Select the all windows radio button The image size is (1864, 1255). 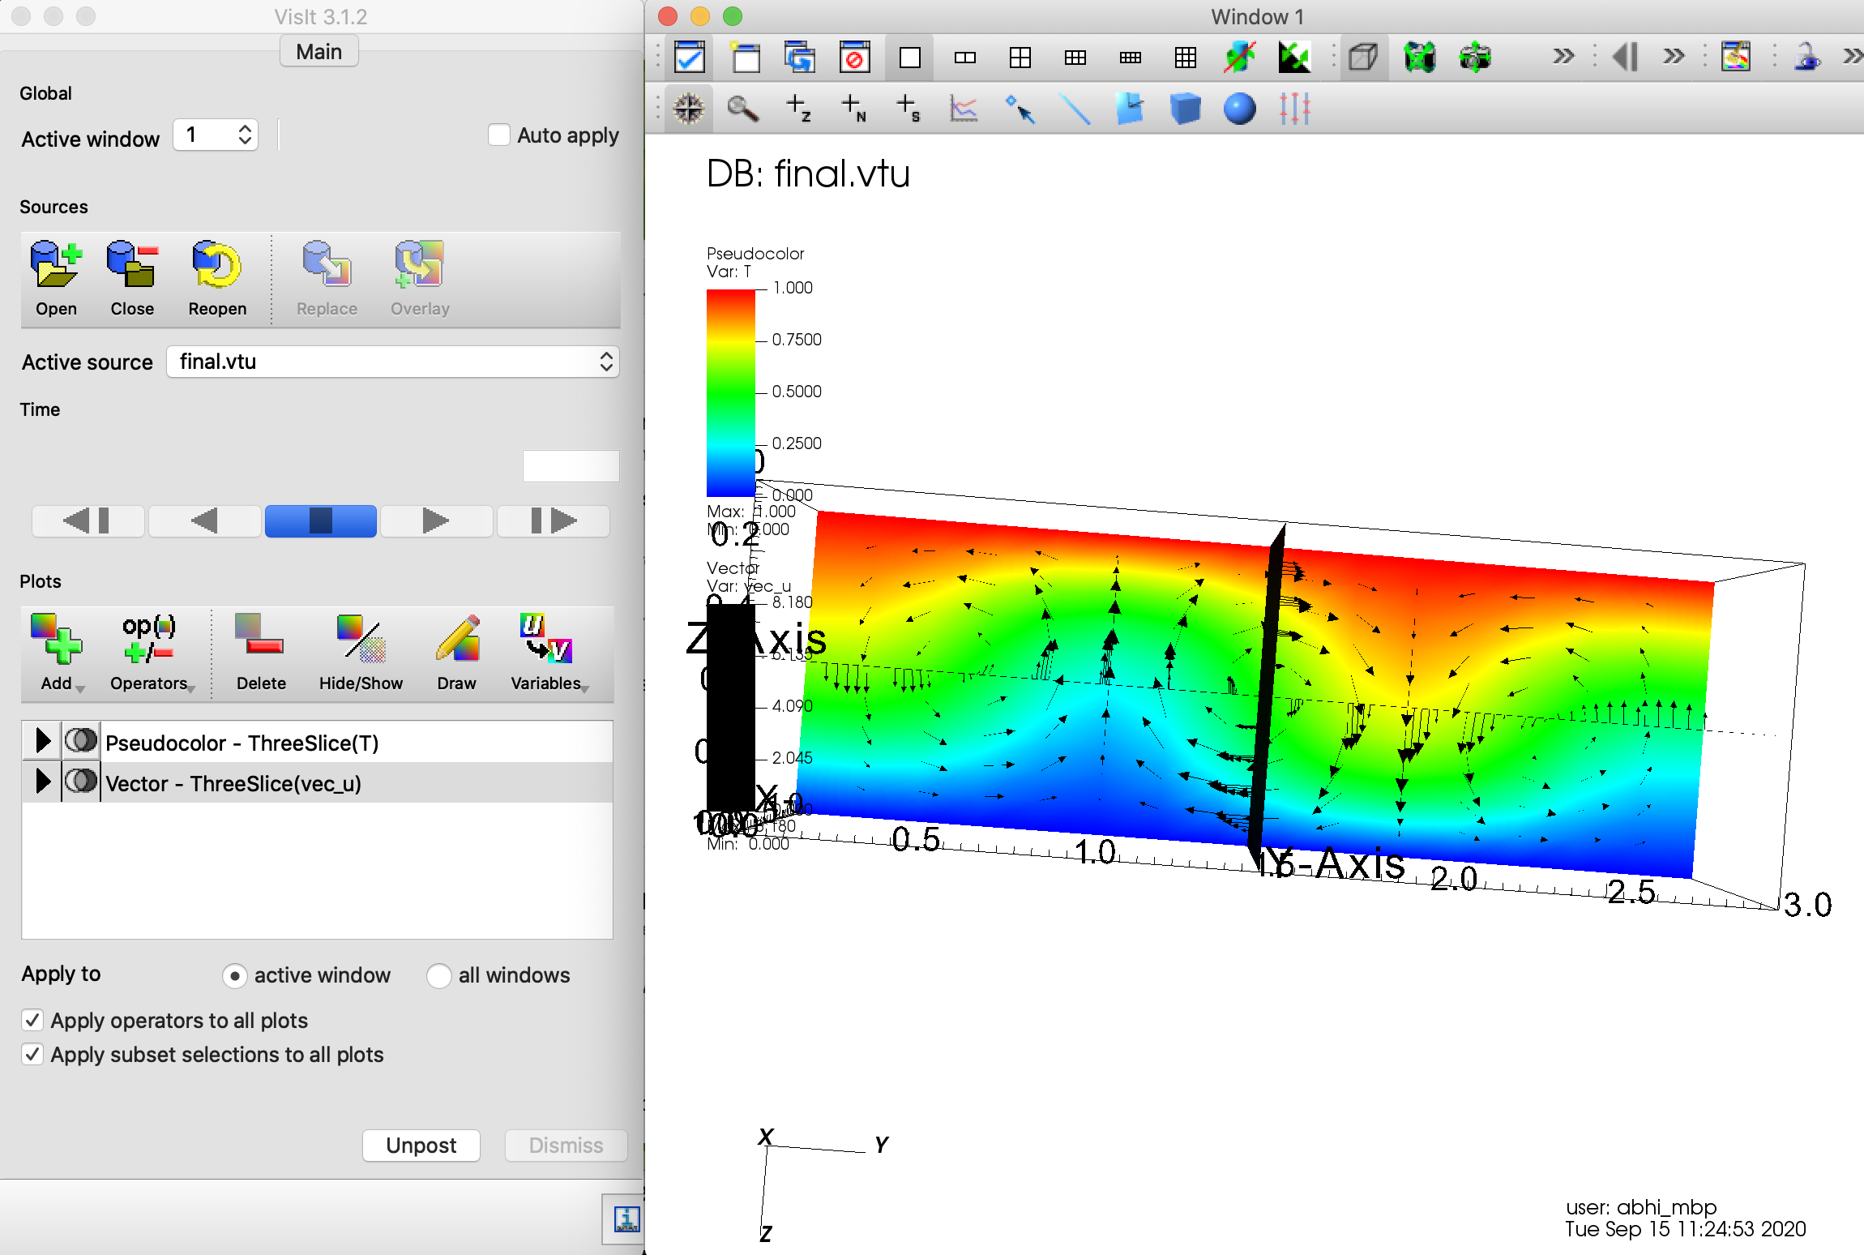[x=438, y=975]
